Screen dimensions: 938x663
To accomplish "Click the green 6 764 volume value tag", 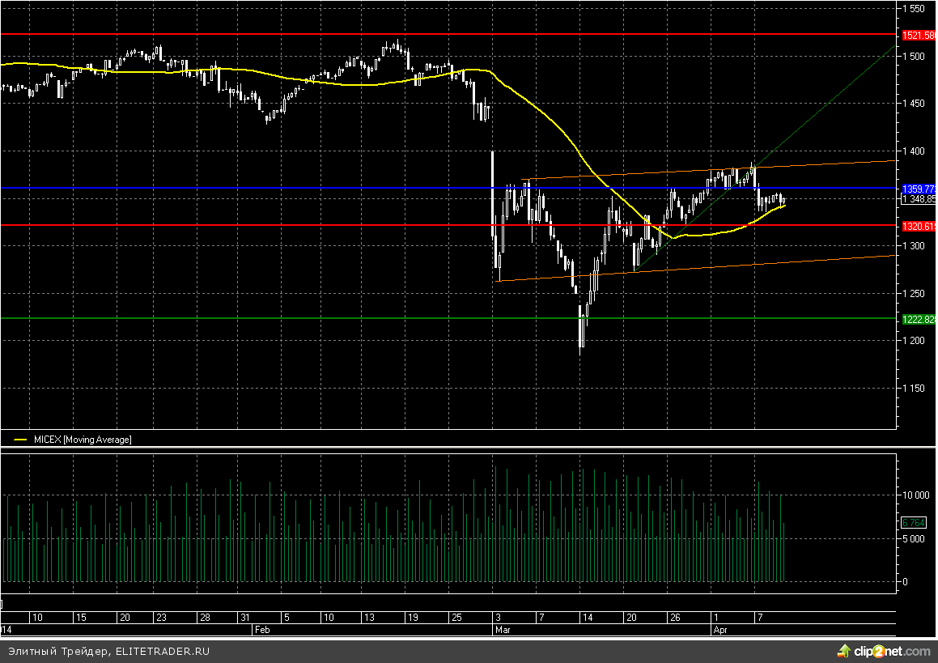I will (914, 522).
